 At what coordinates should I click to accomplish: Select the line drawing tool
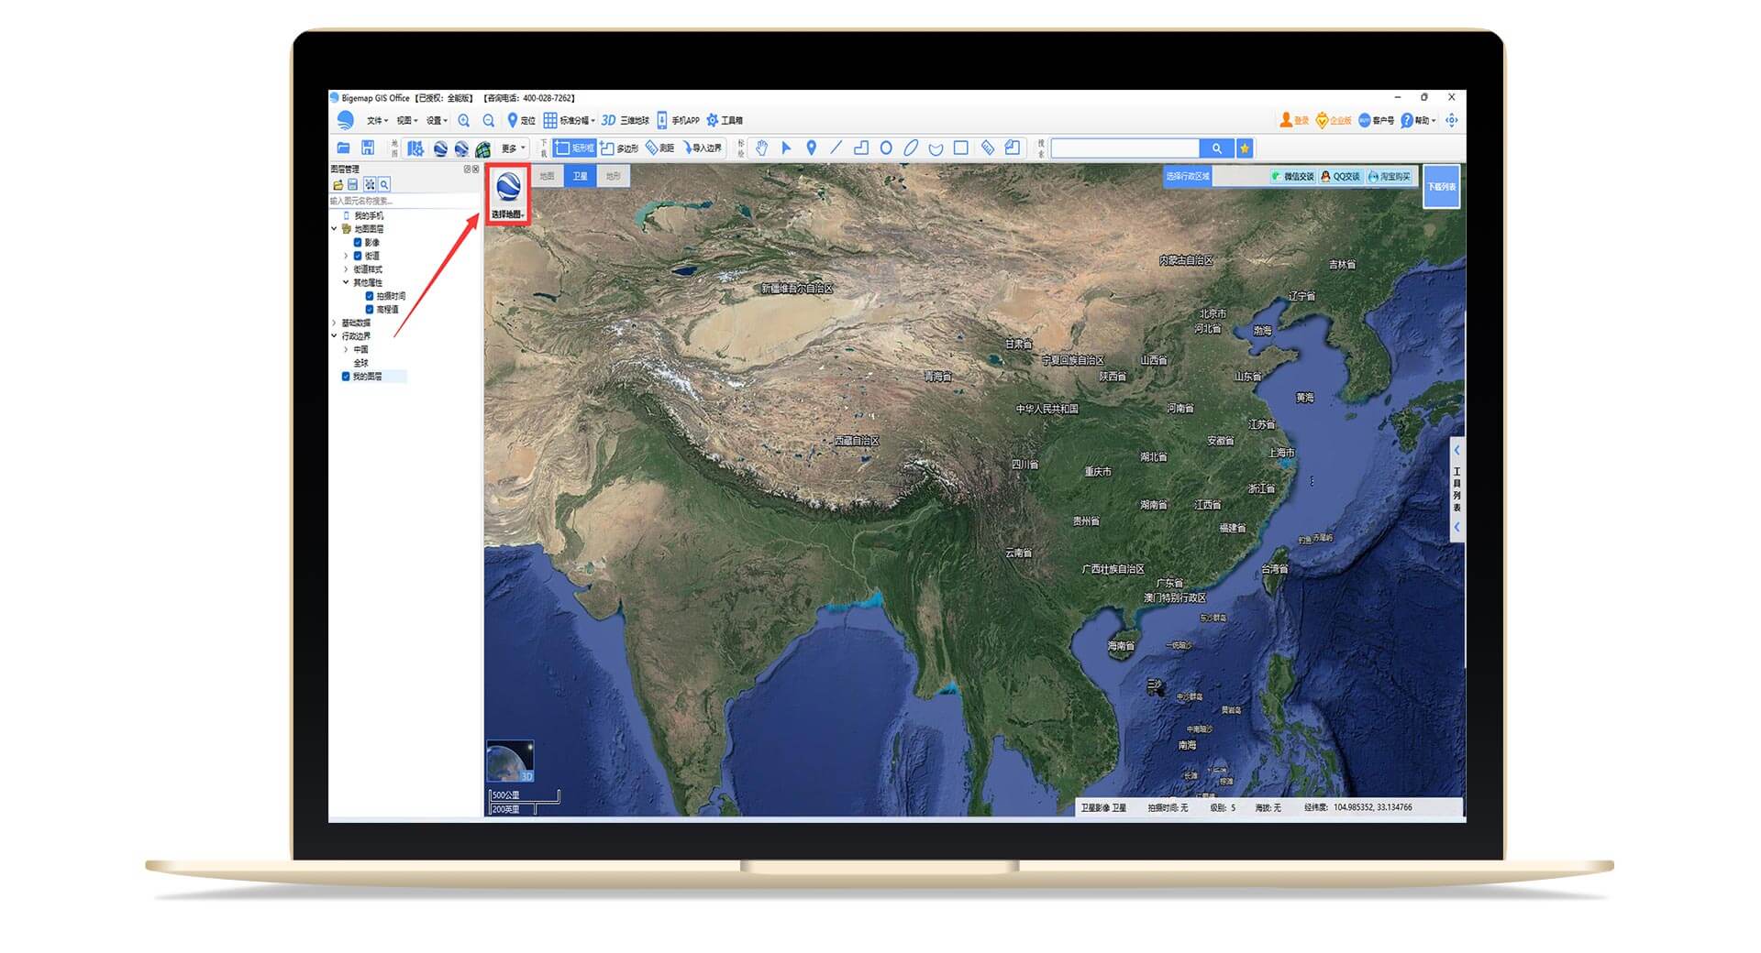[836, 148]
